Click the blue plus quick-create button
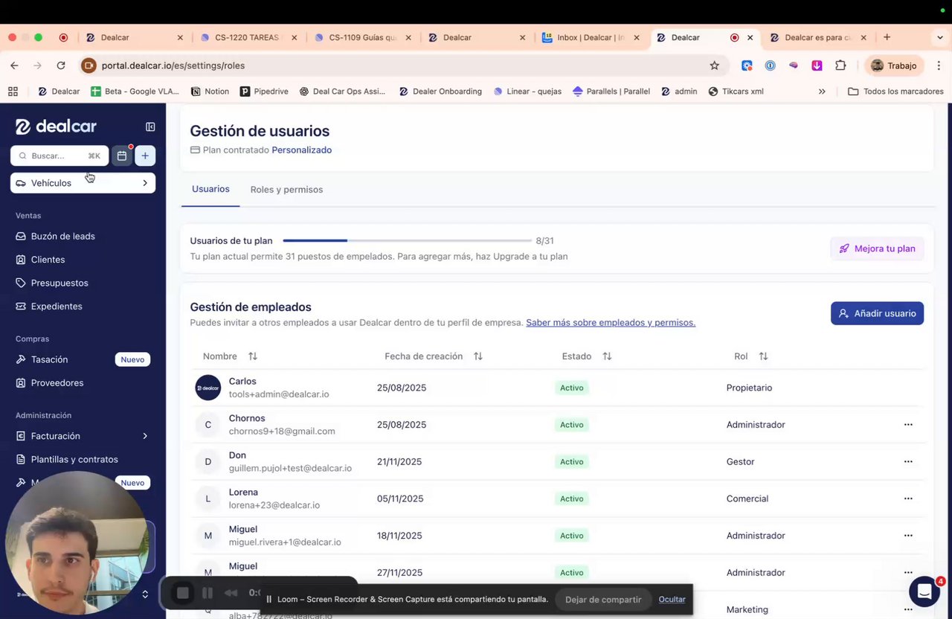The image size is (952, 619). 145,155
